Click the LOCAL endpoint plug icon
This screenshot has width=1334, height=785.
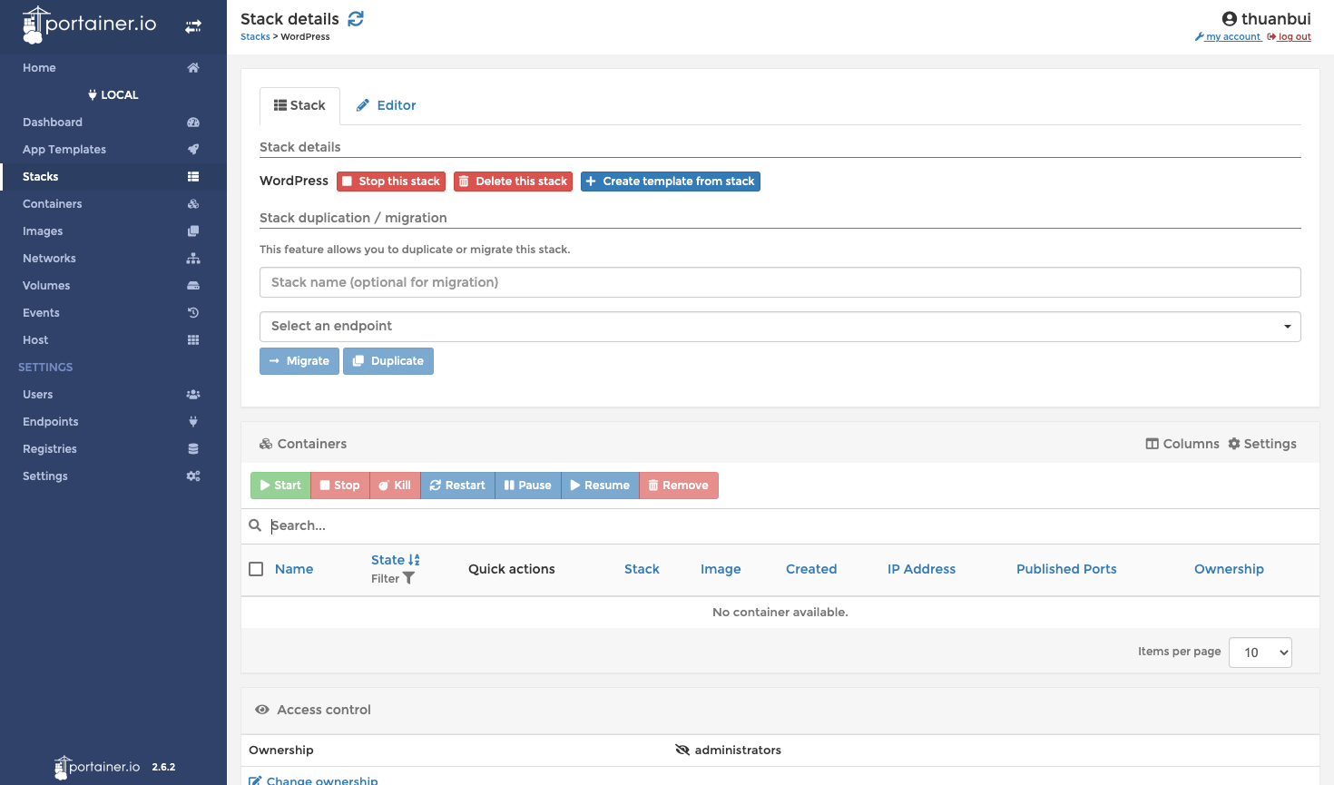coord(93,95)
